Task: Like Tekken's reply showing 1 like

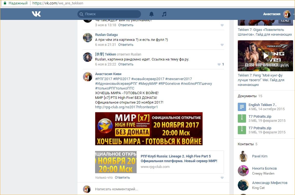Action: pyautogui.click(x=219, y=64)
